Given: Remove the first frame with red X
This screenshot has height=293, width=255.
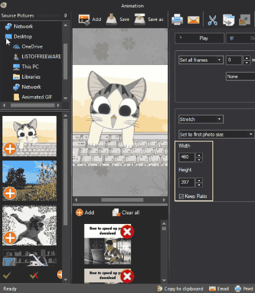Looking at the screenshot, I should pos(127,232).
